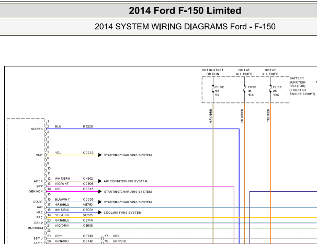317x244 pixels.
Task: Click pin number 1 on the connector
Action: (x=48, y=121)
